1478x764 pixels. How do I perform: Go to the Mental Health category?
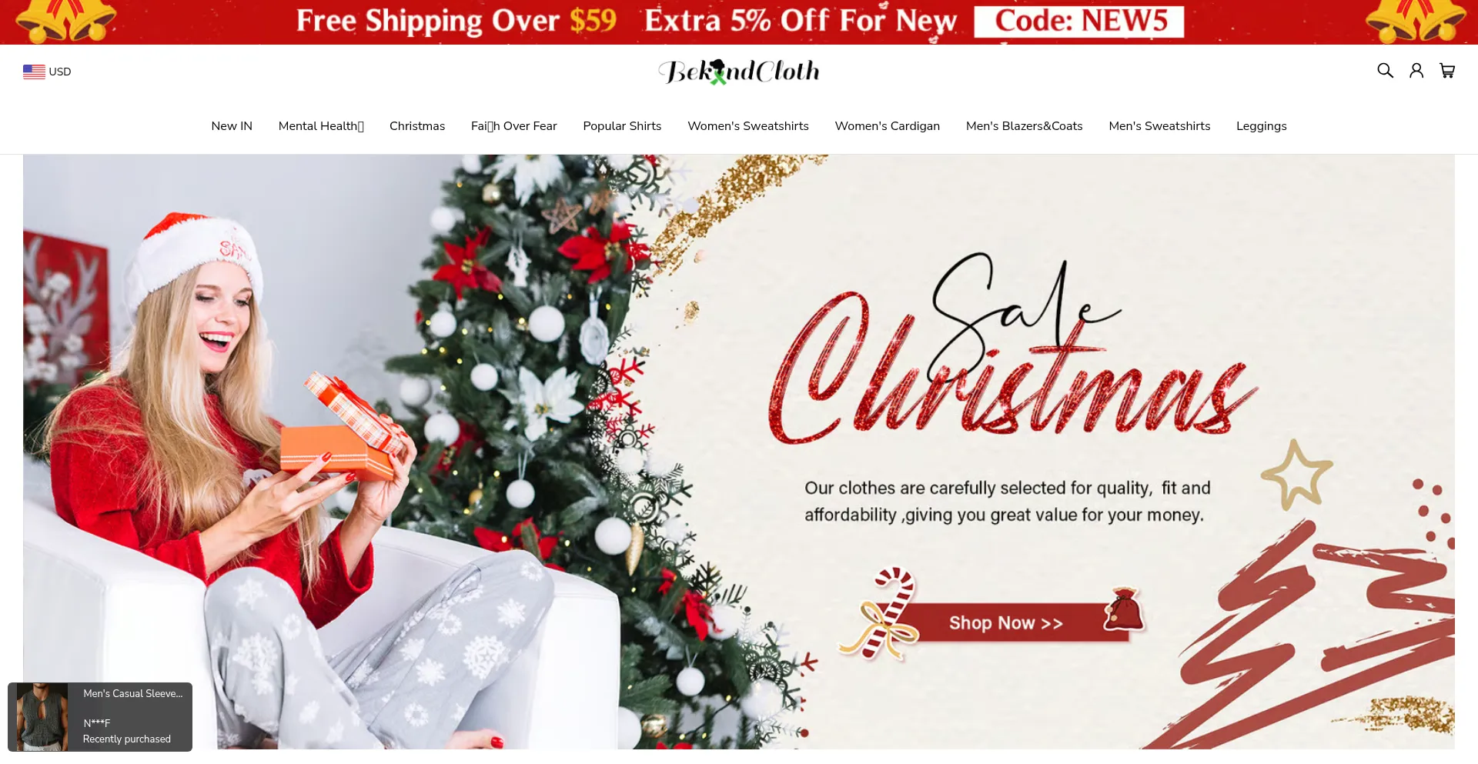(321, 126)
